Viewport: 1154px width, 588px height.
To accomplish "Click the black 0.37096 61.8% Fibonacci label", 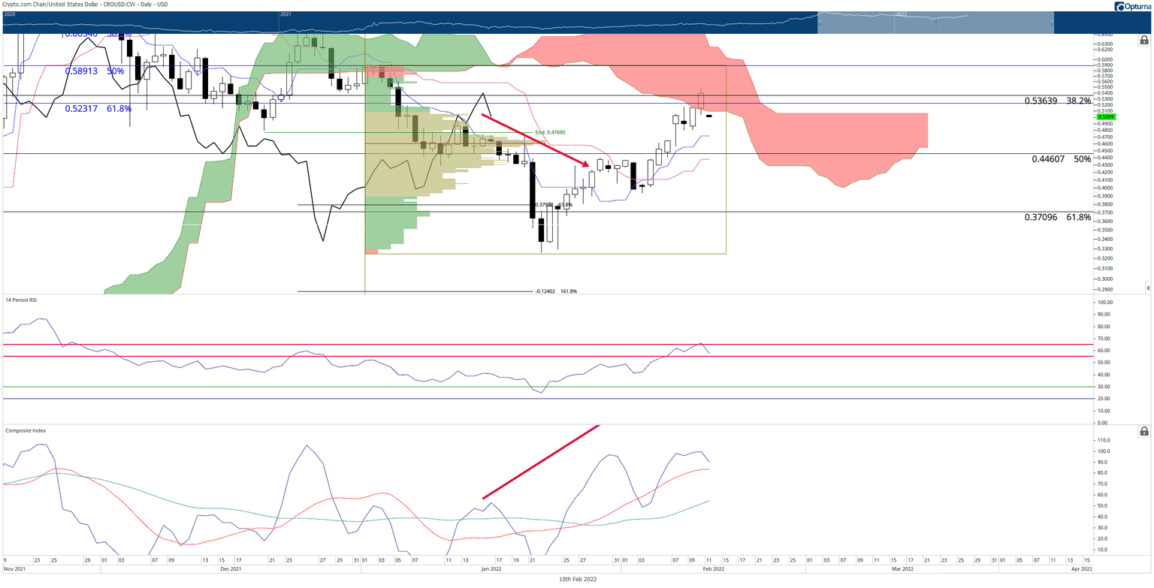I will pos(1058,217).
